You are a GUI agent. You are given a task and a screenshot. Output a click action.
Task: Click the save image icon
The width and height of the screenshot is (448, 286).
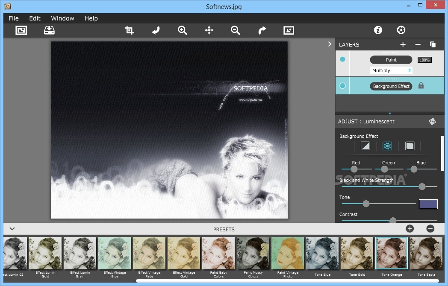(49, 30)
